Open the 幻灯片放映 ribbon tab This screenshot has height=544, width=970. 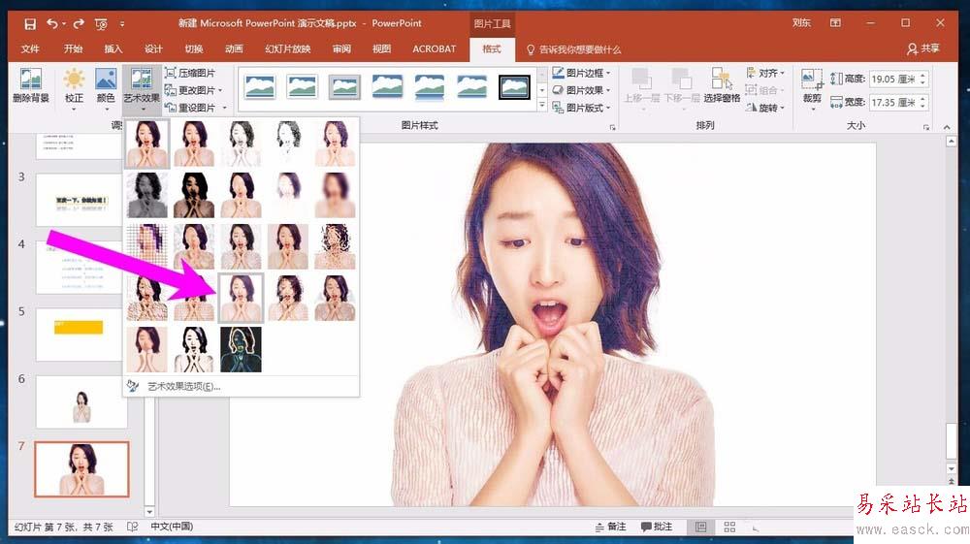tap(288, 48)
